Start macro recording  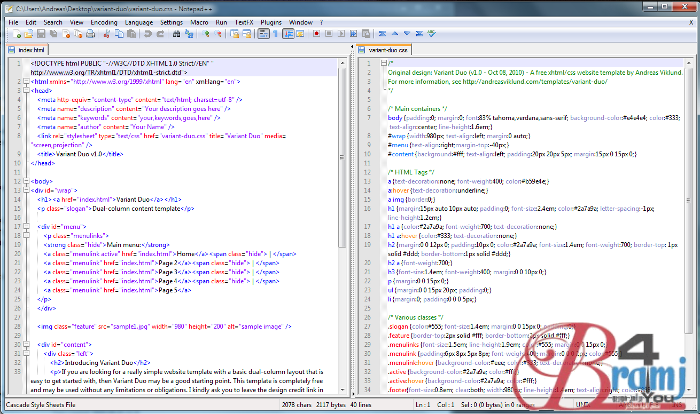(316, 33)
